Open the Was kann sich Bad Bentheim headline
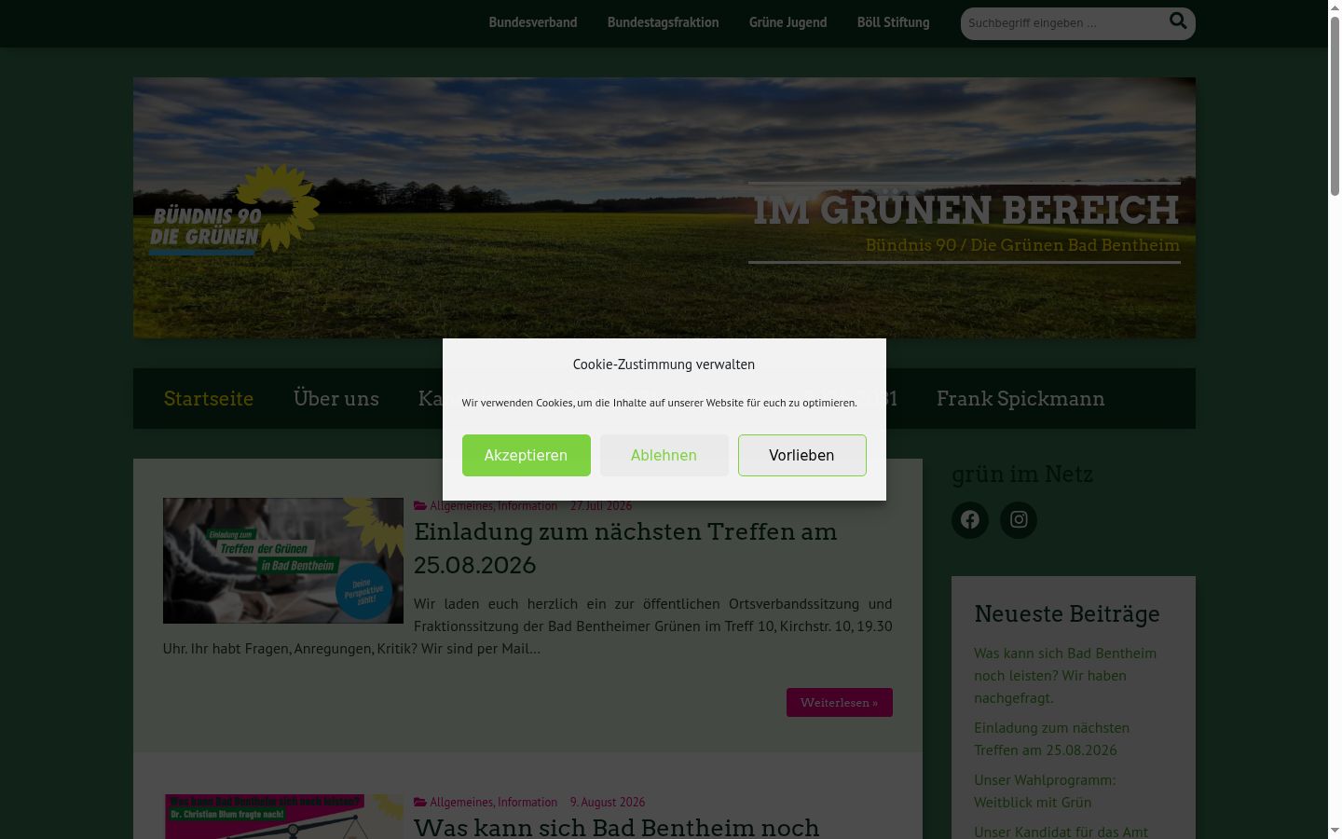The height and width of the screenshot is (839, 1342). click(x=617, y=827)
